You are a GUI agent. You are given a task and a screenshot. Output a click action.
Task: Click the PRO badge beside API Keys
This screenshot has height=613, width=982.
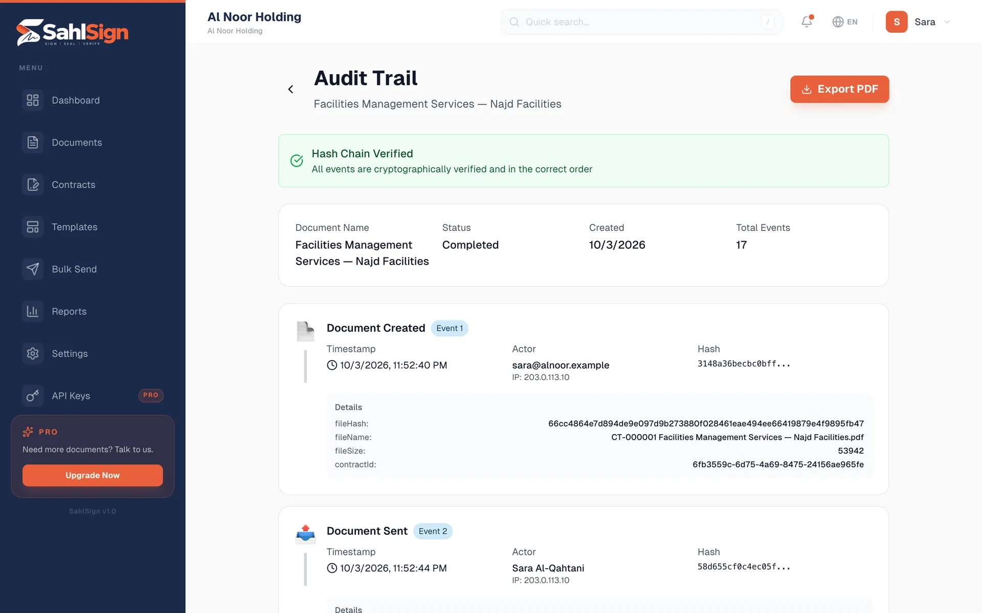[x=151, y=395]
